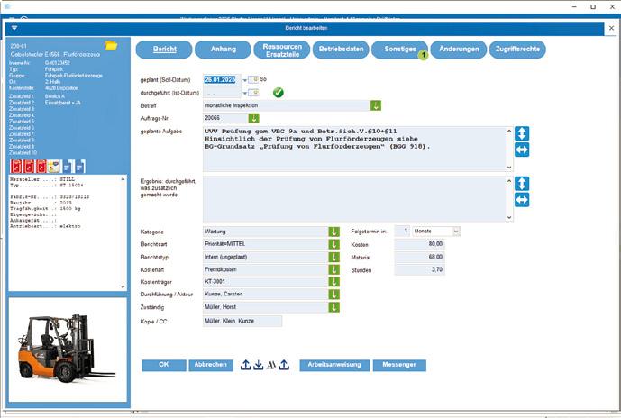
Task: Open Kategorie selection list via green arrow
Action: coord(333,232)
